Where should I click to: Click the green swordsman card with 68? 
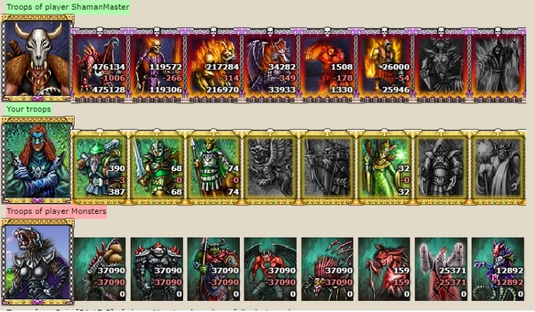[156, 167]
